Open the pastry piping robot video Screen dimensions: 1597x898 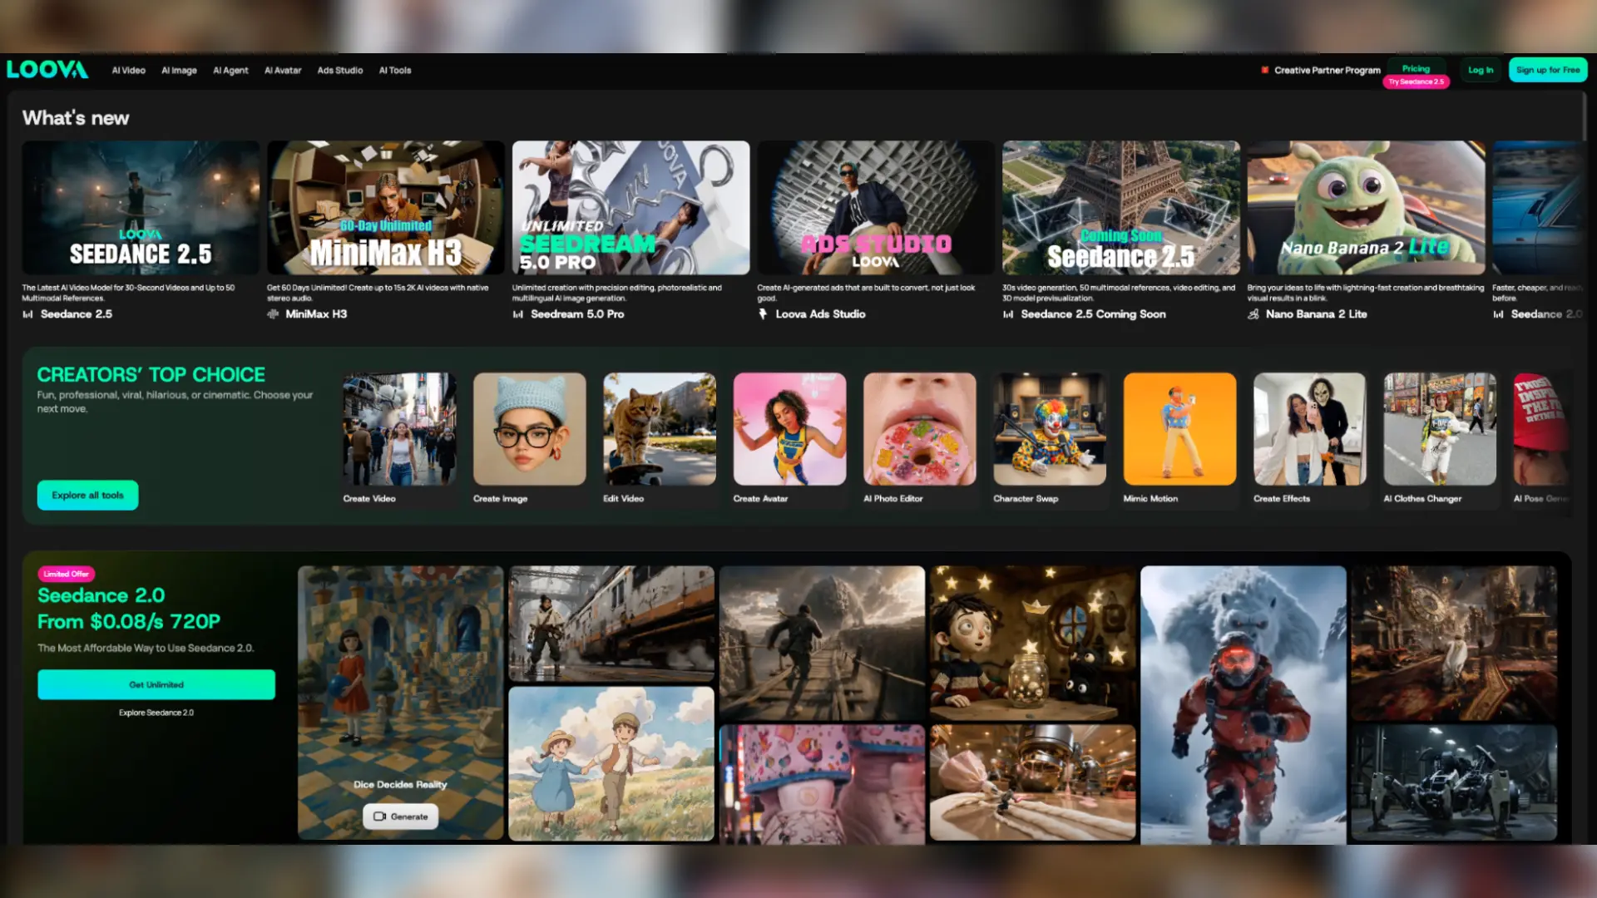coord(1032,782)
